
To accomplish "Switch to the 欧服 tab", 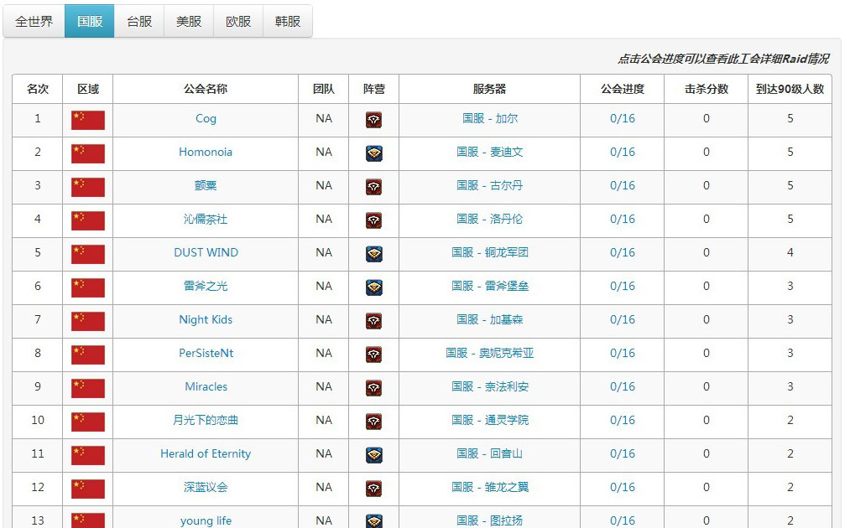I will (x=238, y=22).
